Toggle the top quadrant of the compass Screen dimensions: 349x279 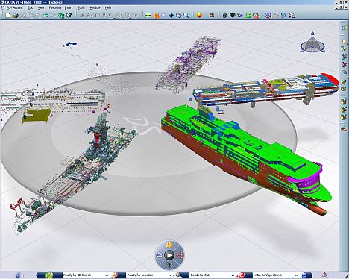point(169,245)
